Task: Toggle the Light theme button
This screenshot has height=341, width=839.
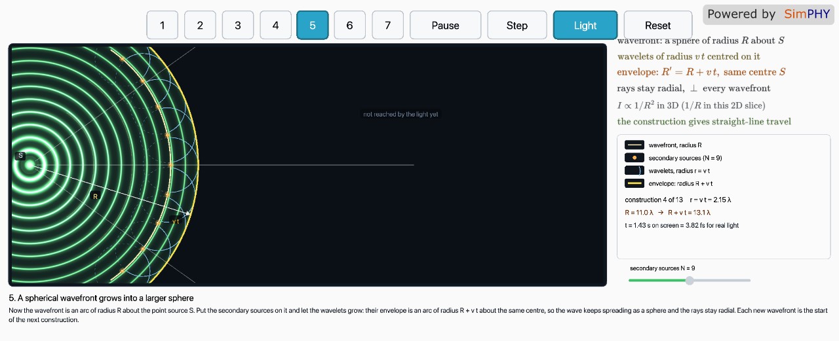Action: (x=585, y=26)
